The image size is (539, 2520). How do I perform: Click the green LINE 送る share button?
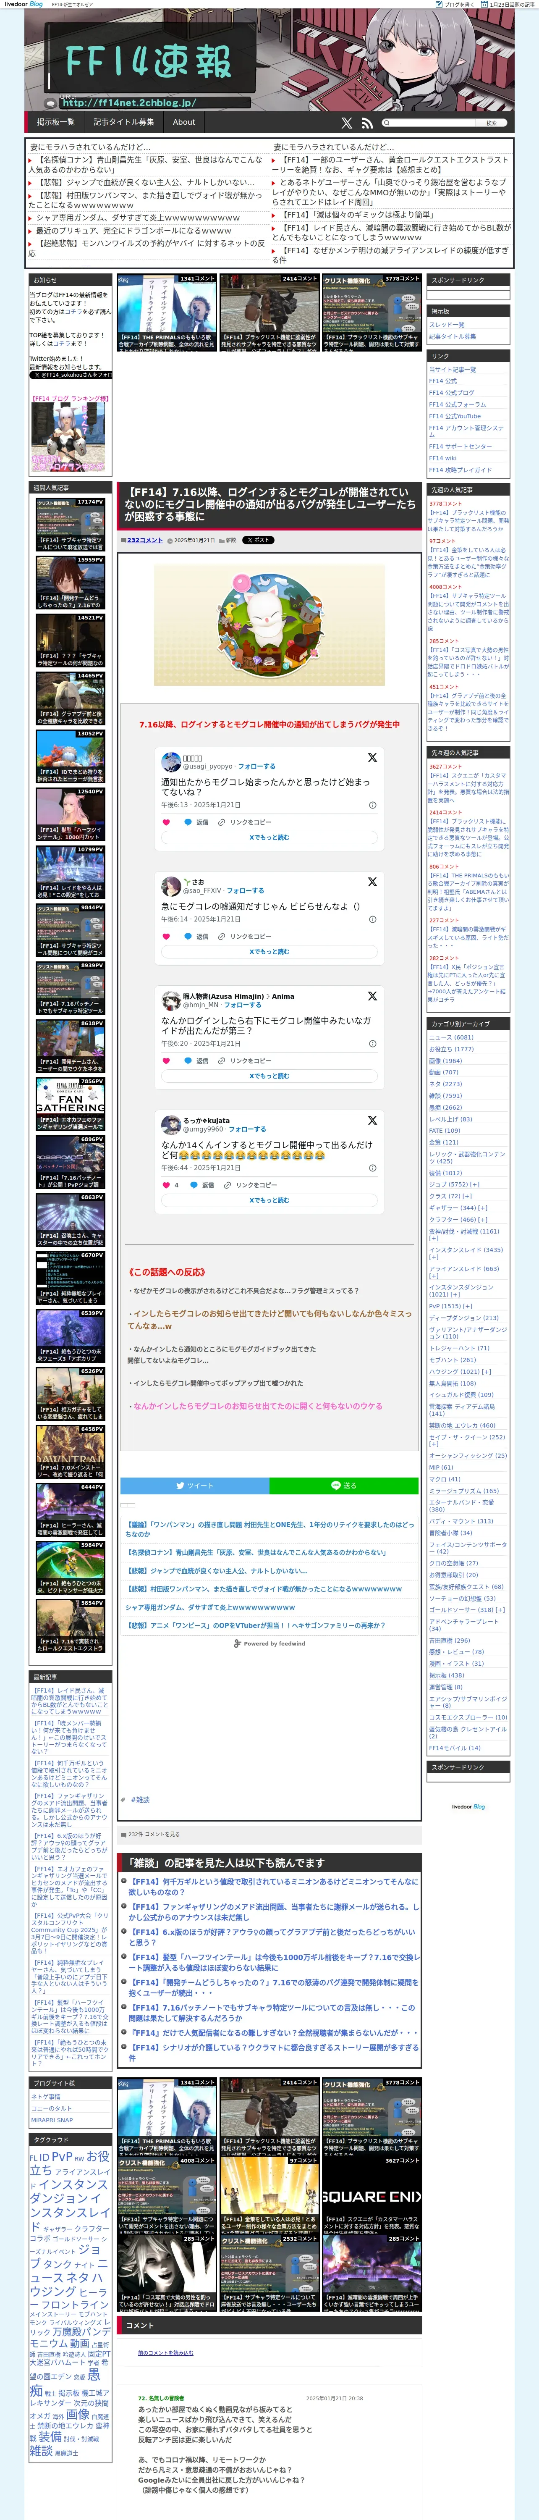pos(343,1485)
